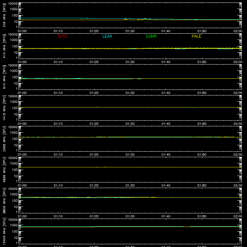Click the 245 MHz flux bump near 01:35
Image resolution: width=247 pixels, height=247 pixels.
[145, 19]
